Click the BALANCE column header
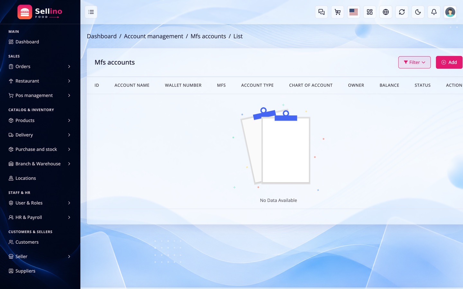Screen dimensions: 463x289 click(389, 85)
